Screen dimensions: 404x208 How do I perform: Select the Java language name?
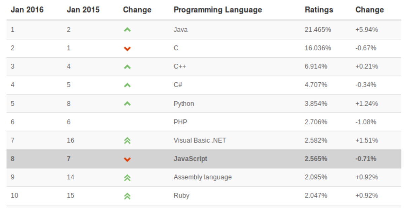180,30
